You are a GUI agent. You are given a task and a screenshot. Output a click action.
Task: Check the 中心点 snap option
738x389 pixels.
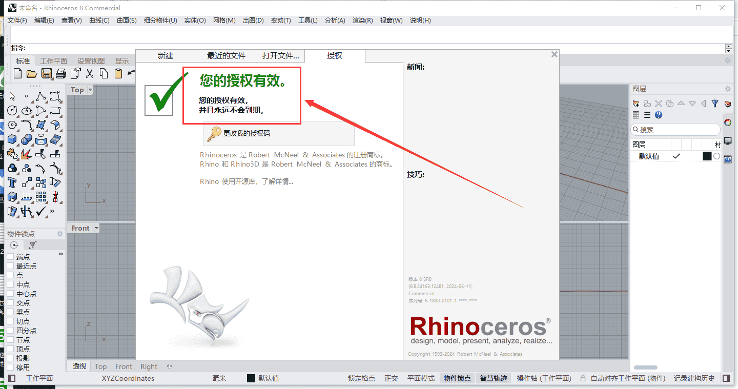pyautogui.click(x=10, y=294)
